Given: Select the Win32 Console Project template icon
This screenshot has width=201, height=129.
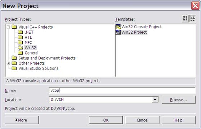Looking at the screenshot, I should 118,27.
